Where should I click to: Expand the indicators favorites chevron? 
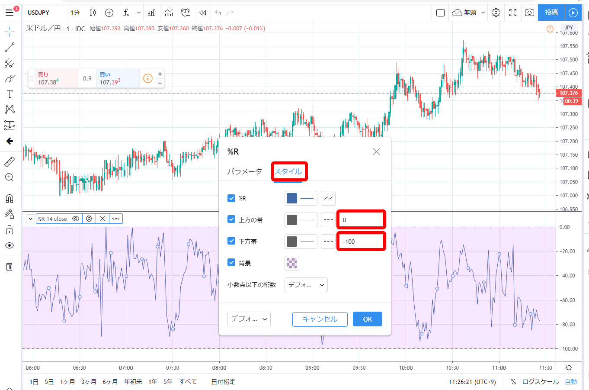tap(138, 13)
